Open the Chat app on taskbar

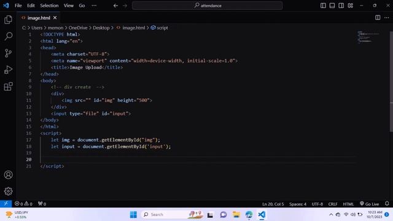pos(224,214)
